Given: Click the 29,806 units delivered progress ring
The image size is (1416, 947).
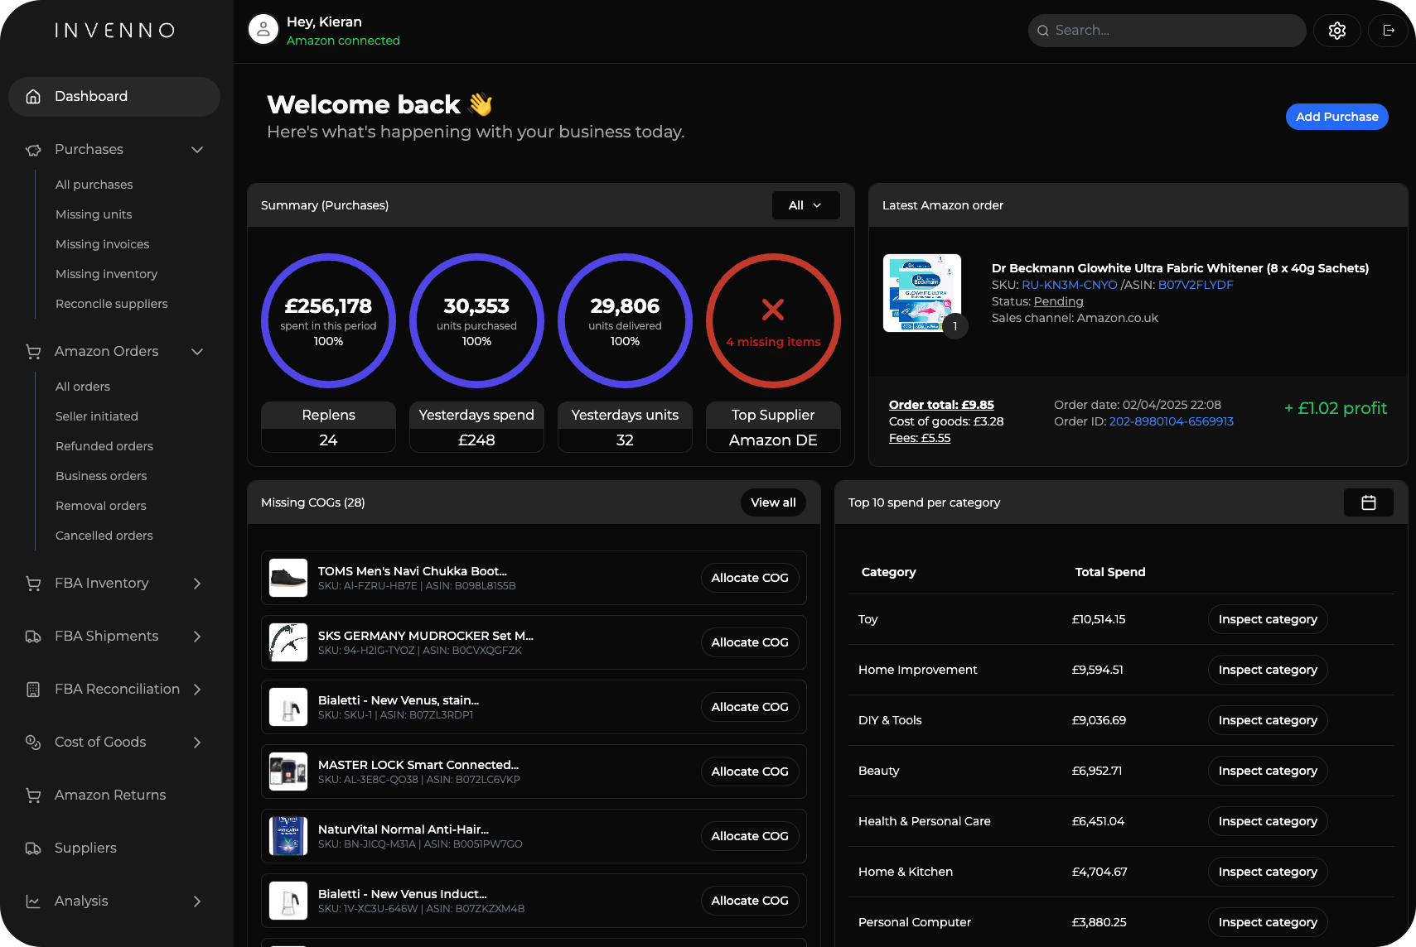Looking at the screenshot, I should click(x=625, y=321).
